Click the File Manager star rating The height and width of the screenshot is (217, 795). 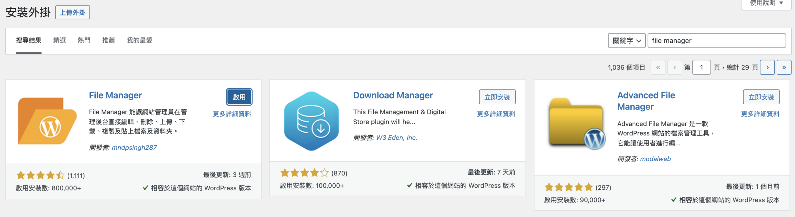tap(40, 176)
